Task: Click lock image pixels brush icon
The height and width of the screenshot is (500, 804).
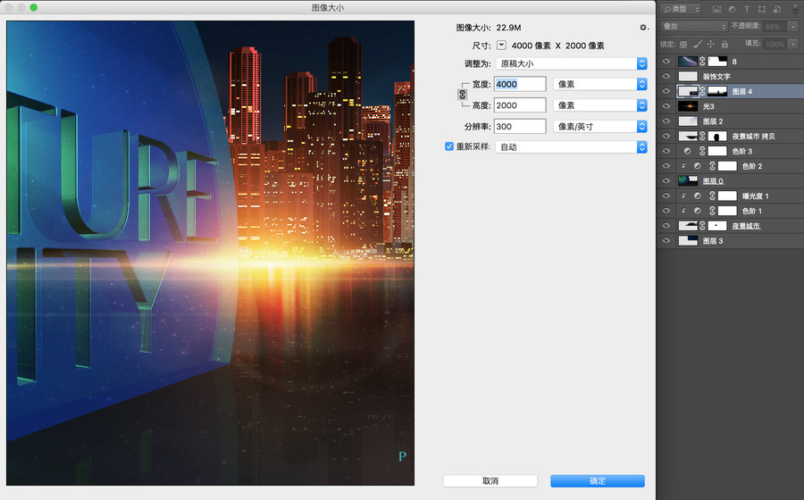Action: click(x=698, y=45)
